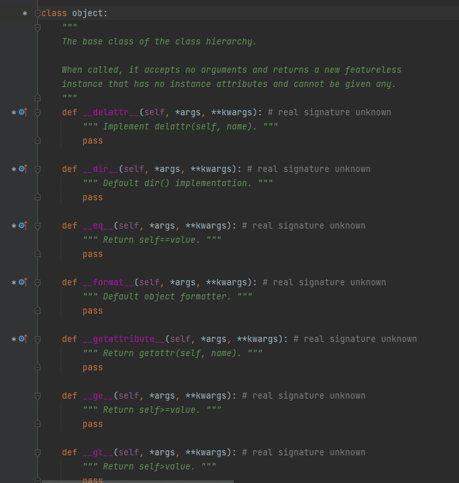
Task: Collapse the class object fold marker
Action: pyautogui.click(x=37, y=14)
